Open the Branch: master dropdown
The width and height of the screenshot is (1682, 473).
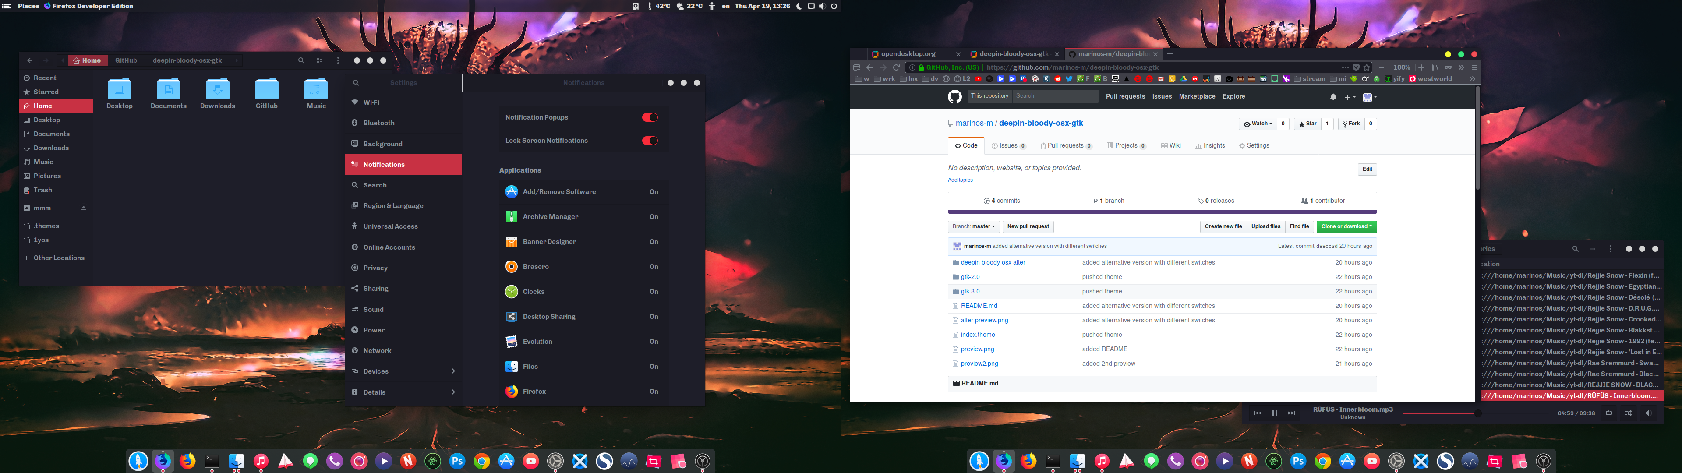point(974,227)
